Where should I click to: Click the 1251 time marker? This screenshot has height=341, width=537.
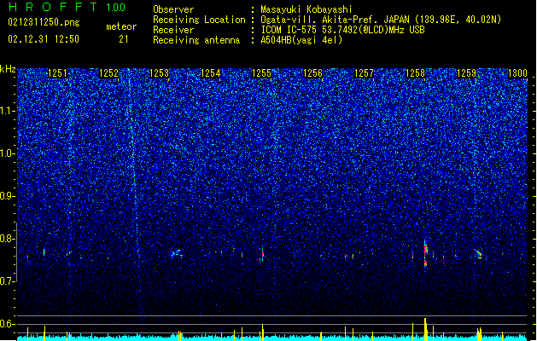pos(57,73)
